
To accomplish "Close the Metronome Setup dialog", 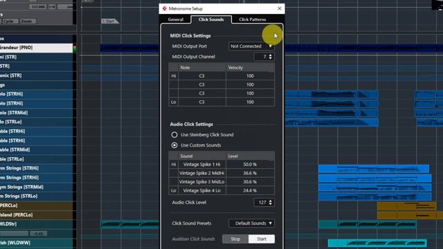I will [280, 8].
